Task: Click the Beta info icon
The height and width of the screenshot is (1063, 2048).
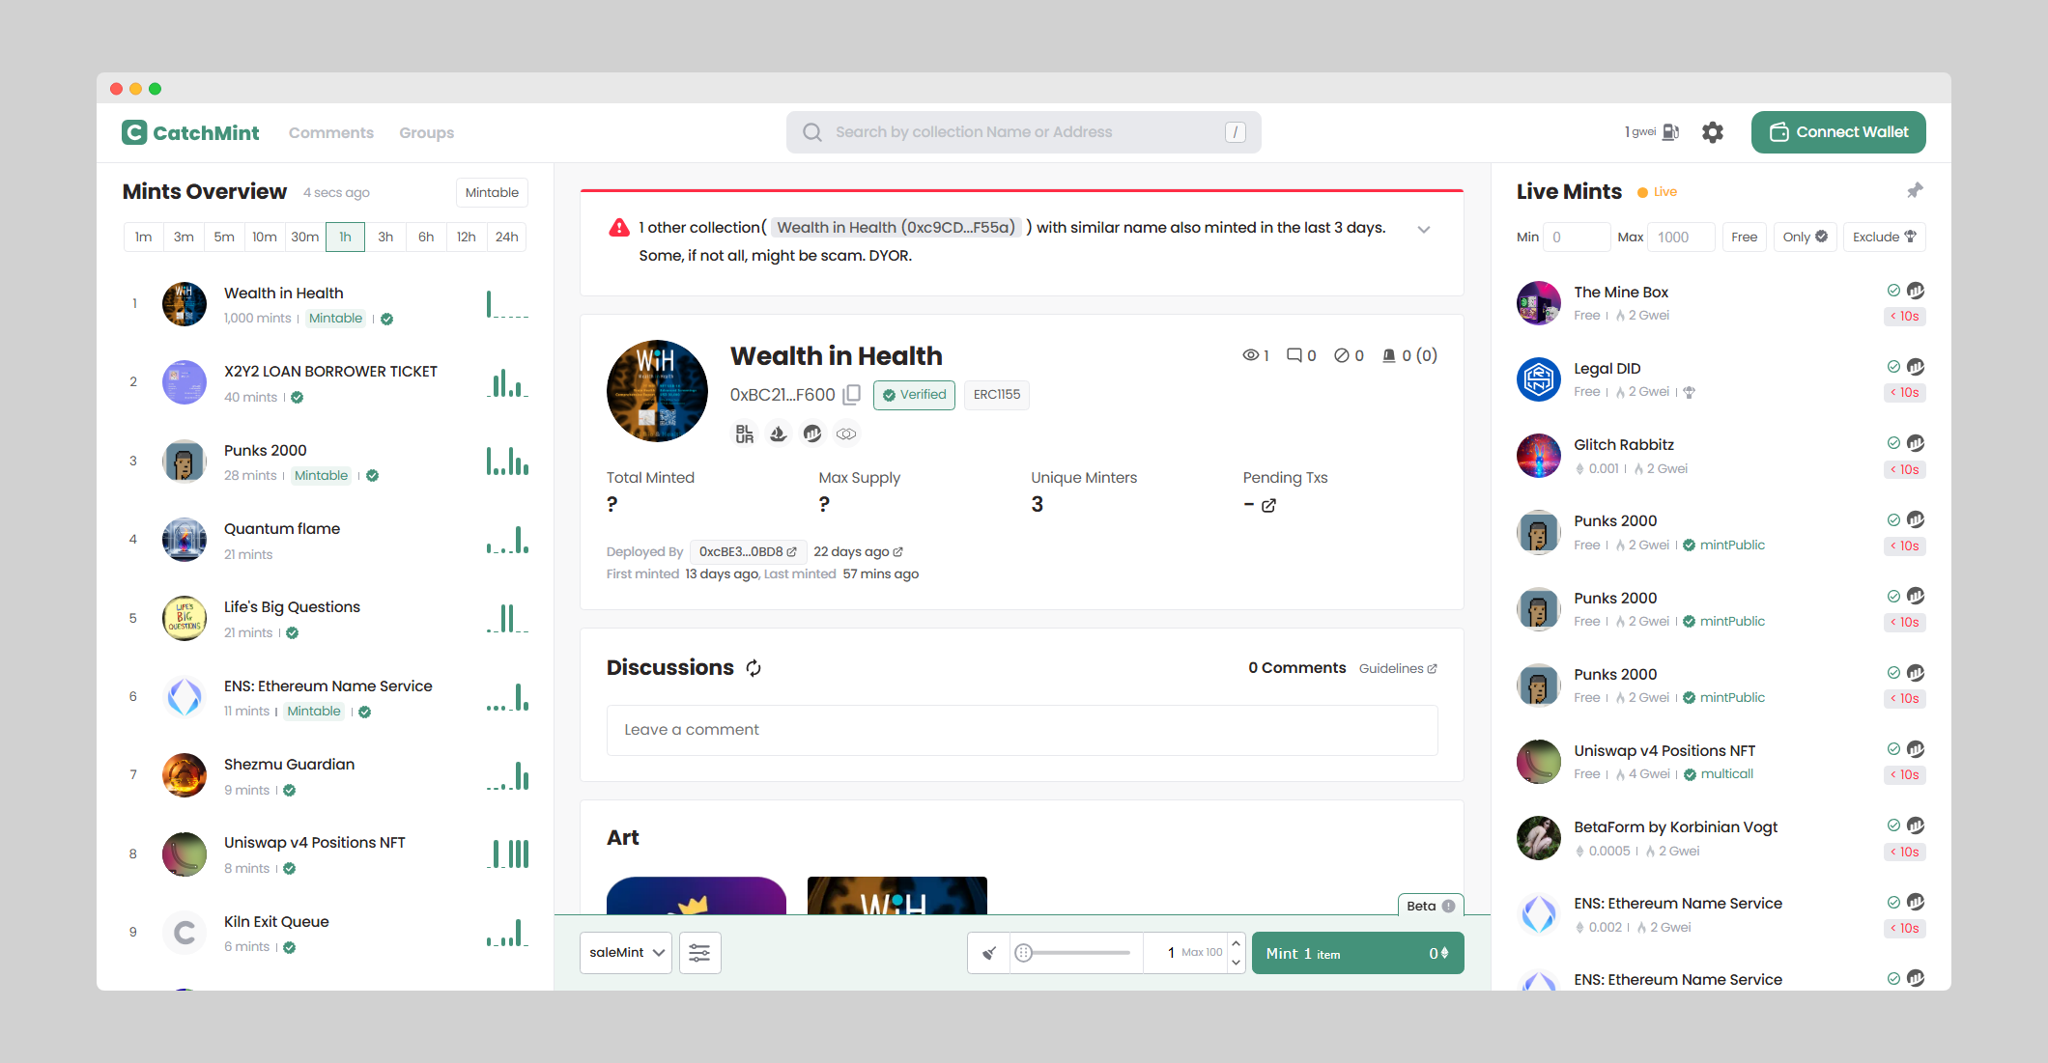Action: point(1448,906)
